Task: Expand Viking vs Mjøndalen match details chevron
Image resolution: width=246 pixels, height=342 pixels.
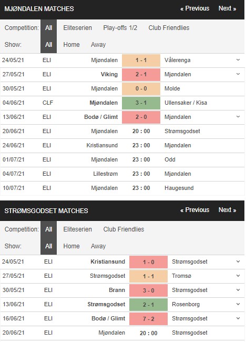Action: tap(238, 74)
